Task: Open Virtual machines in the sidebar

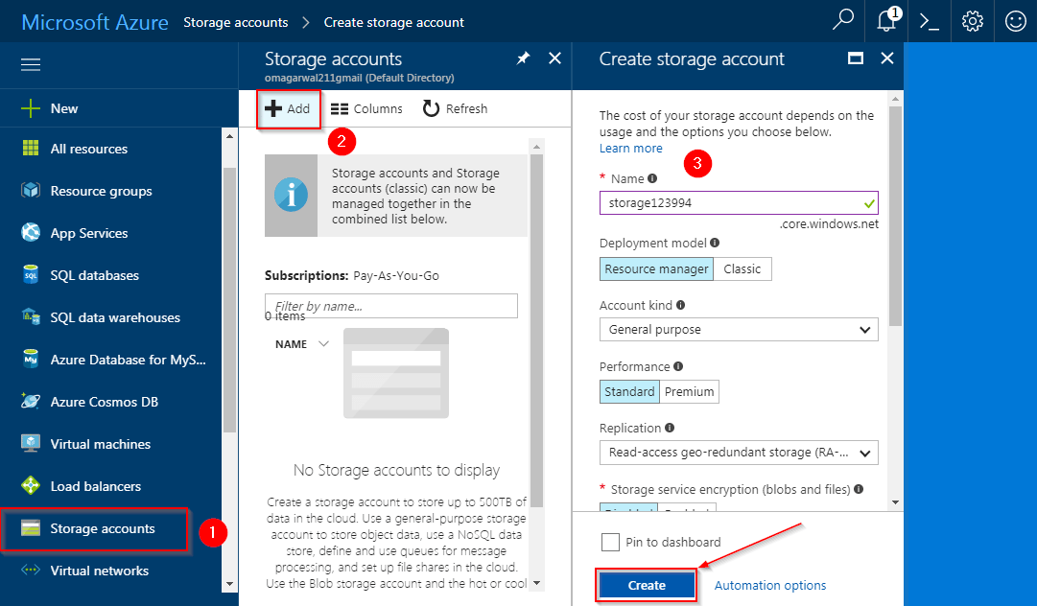Action: tap(101, 444)
